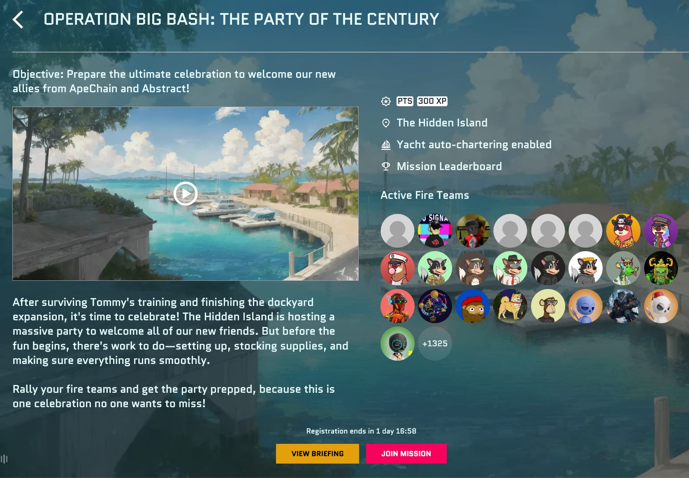The height and width of the screenshot is (478, 689).
Task: Select the Bored Ape monkey avatar
Action: click(548, 306)
